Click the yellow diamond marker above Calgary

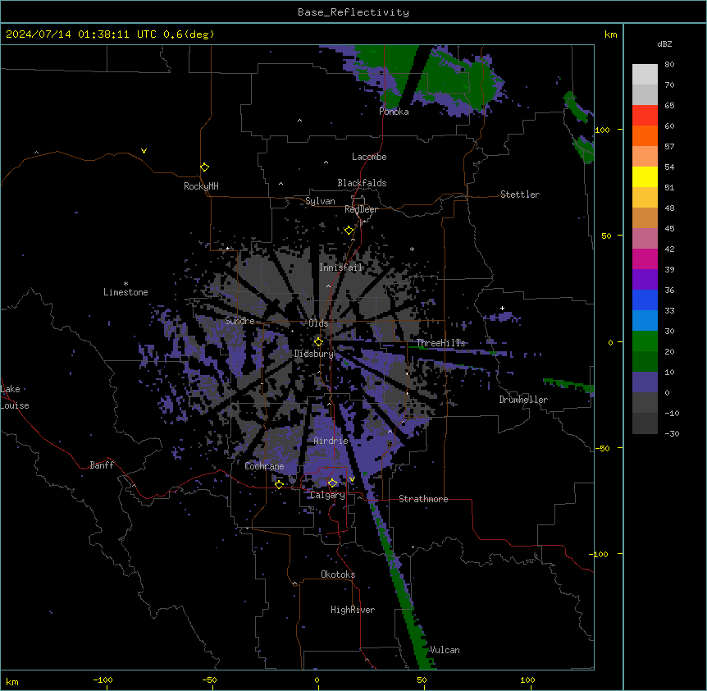coord(332,483)
